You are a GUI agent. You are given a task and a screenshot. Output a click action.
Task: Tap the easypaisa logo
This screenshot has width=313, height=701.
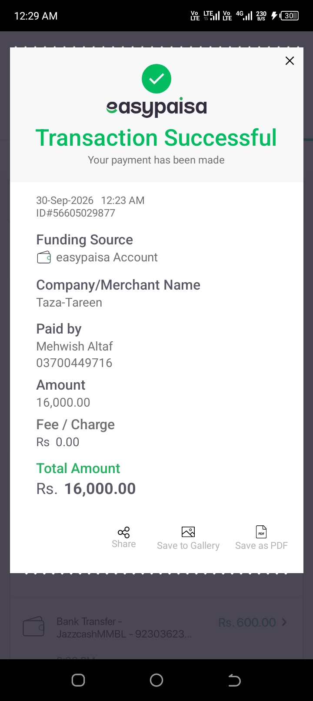point(156,107)
